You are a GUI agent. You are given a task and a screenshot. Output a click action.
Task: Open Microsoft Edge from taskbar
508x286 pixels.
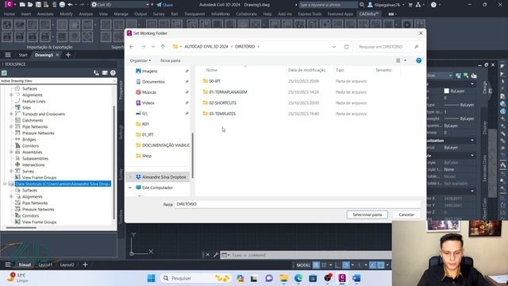click(298, 278)
